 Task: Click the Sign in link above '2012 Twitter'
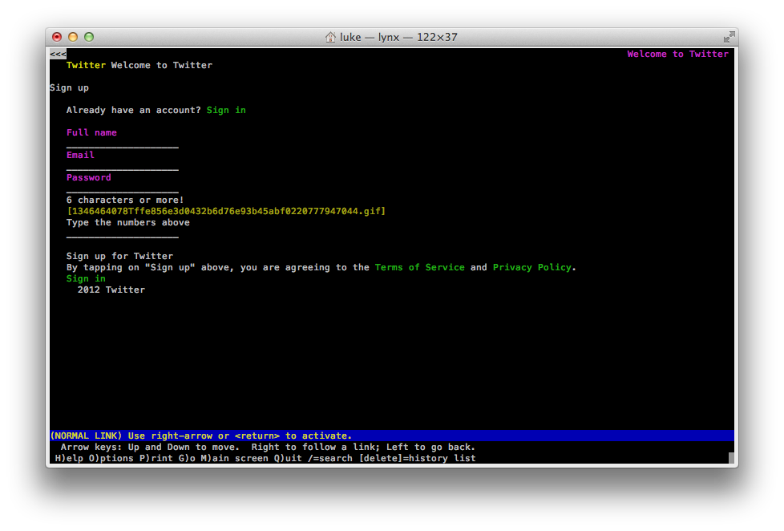click(x=86, y=279)
